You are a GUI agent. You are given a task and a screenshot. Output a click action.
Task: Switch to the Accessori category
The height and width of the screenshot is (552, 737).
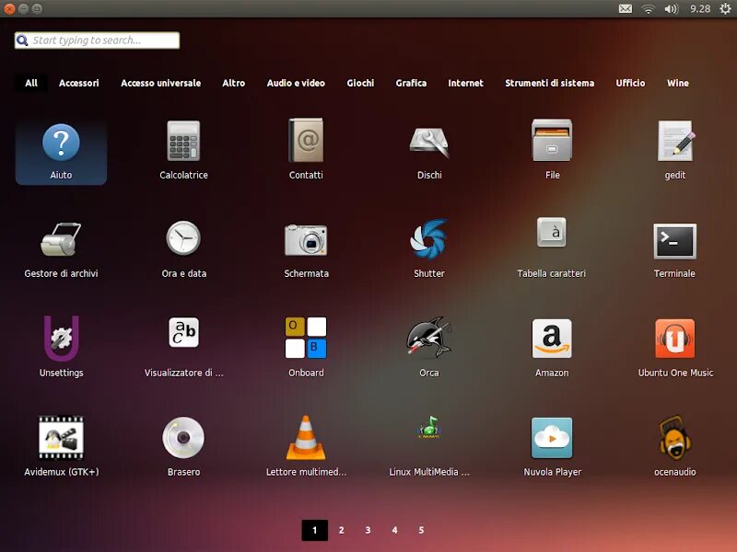tap(79, 83)
